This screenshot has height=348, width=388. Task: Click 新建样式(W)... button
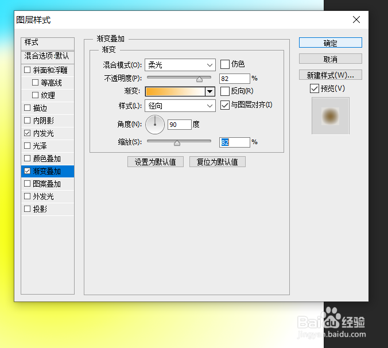pos(331,75)
